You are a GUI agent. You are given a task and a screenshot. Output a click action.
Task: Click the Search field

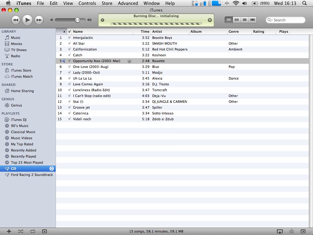click(x=285, y=20)
